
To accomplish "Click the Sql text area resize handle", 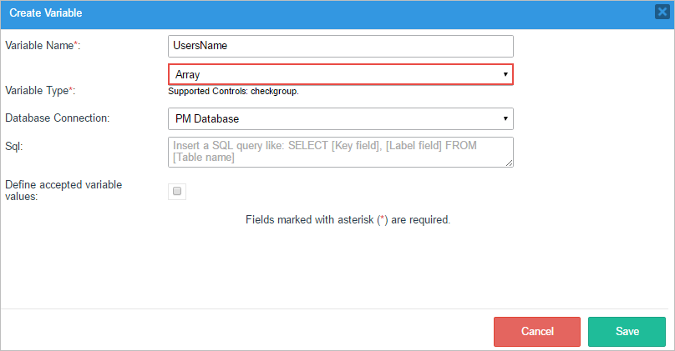I will [509, 163].
